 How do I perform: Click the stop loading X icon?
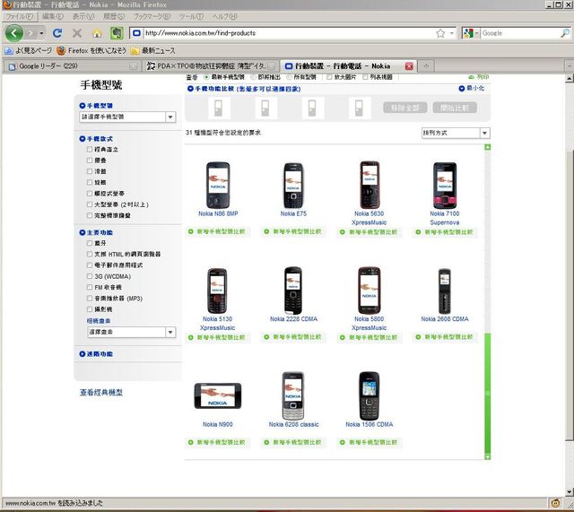77,33
